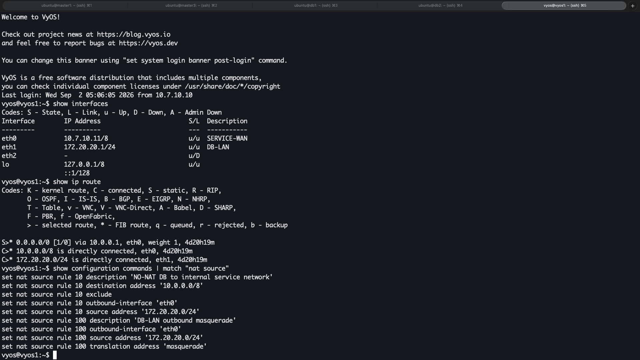Click the rule 10 source address line

click(x=101, y=312)
